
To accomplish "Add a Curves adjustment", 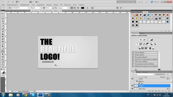I will [148, 40].
